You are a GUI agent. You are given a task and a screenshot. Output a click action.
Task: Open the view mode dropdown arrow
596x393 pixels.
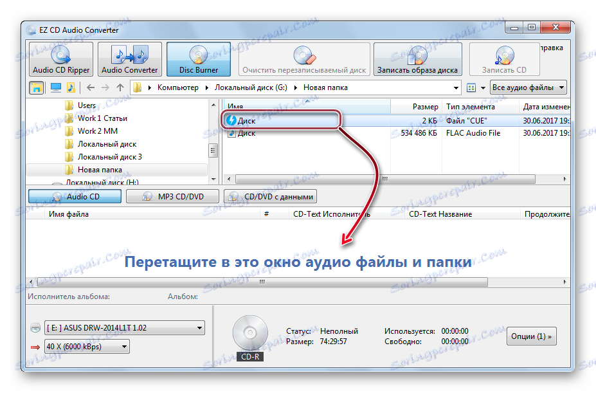483,88
